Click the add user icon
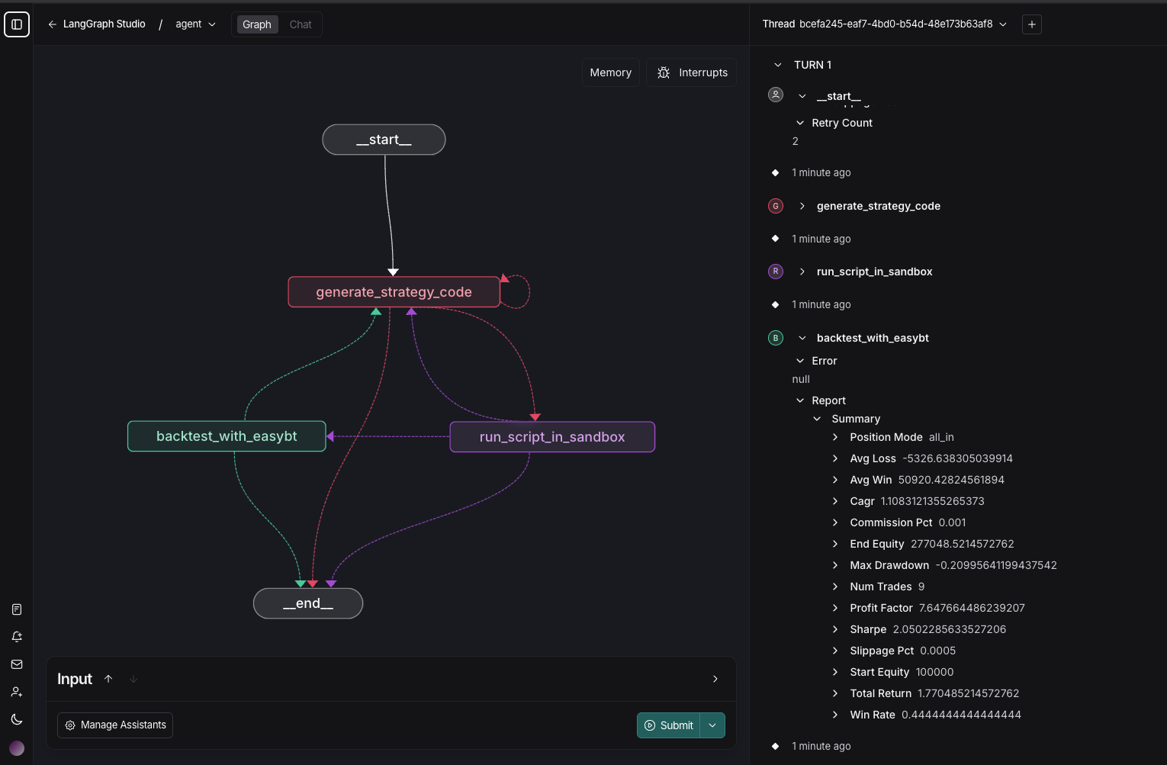The image size is (1167, 765). (x=17, y=692)
